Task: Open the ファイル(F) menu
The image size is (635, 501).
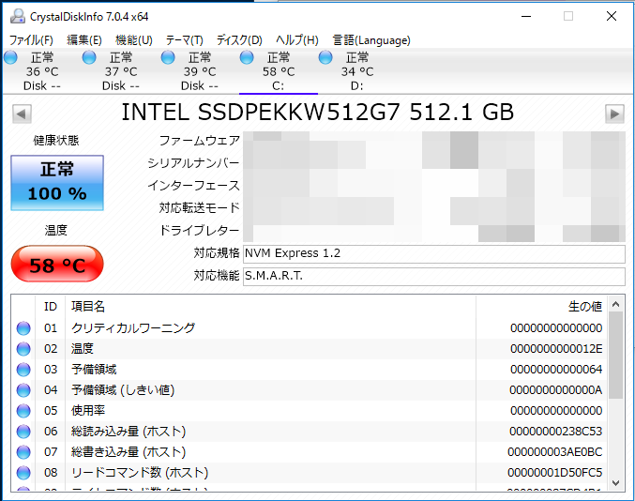Action: coord(31,40)
